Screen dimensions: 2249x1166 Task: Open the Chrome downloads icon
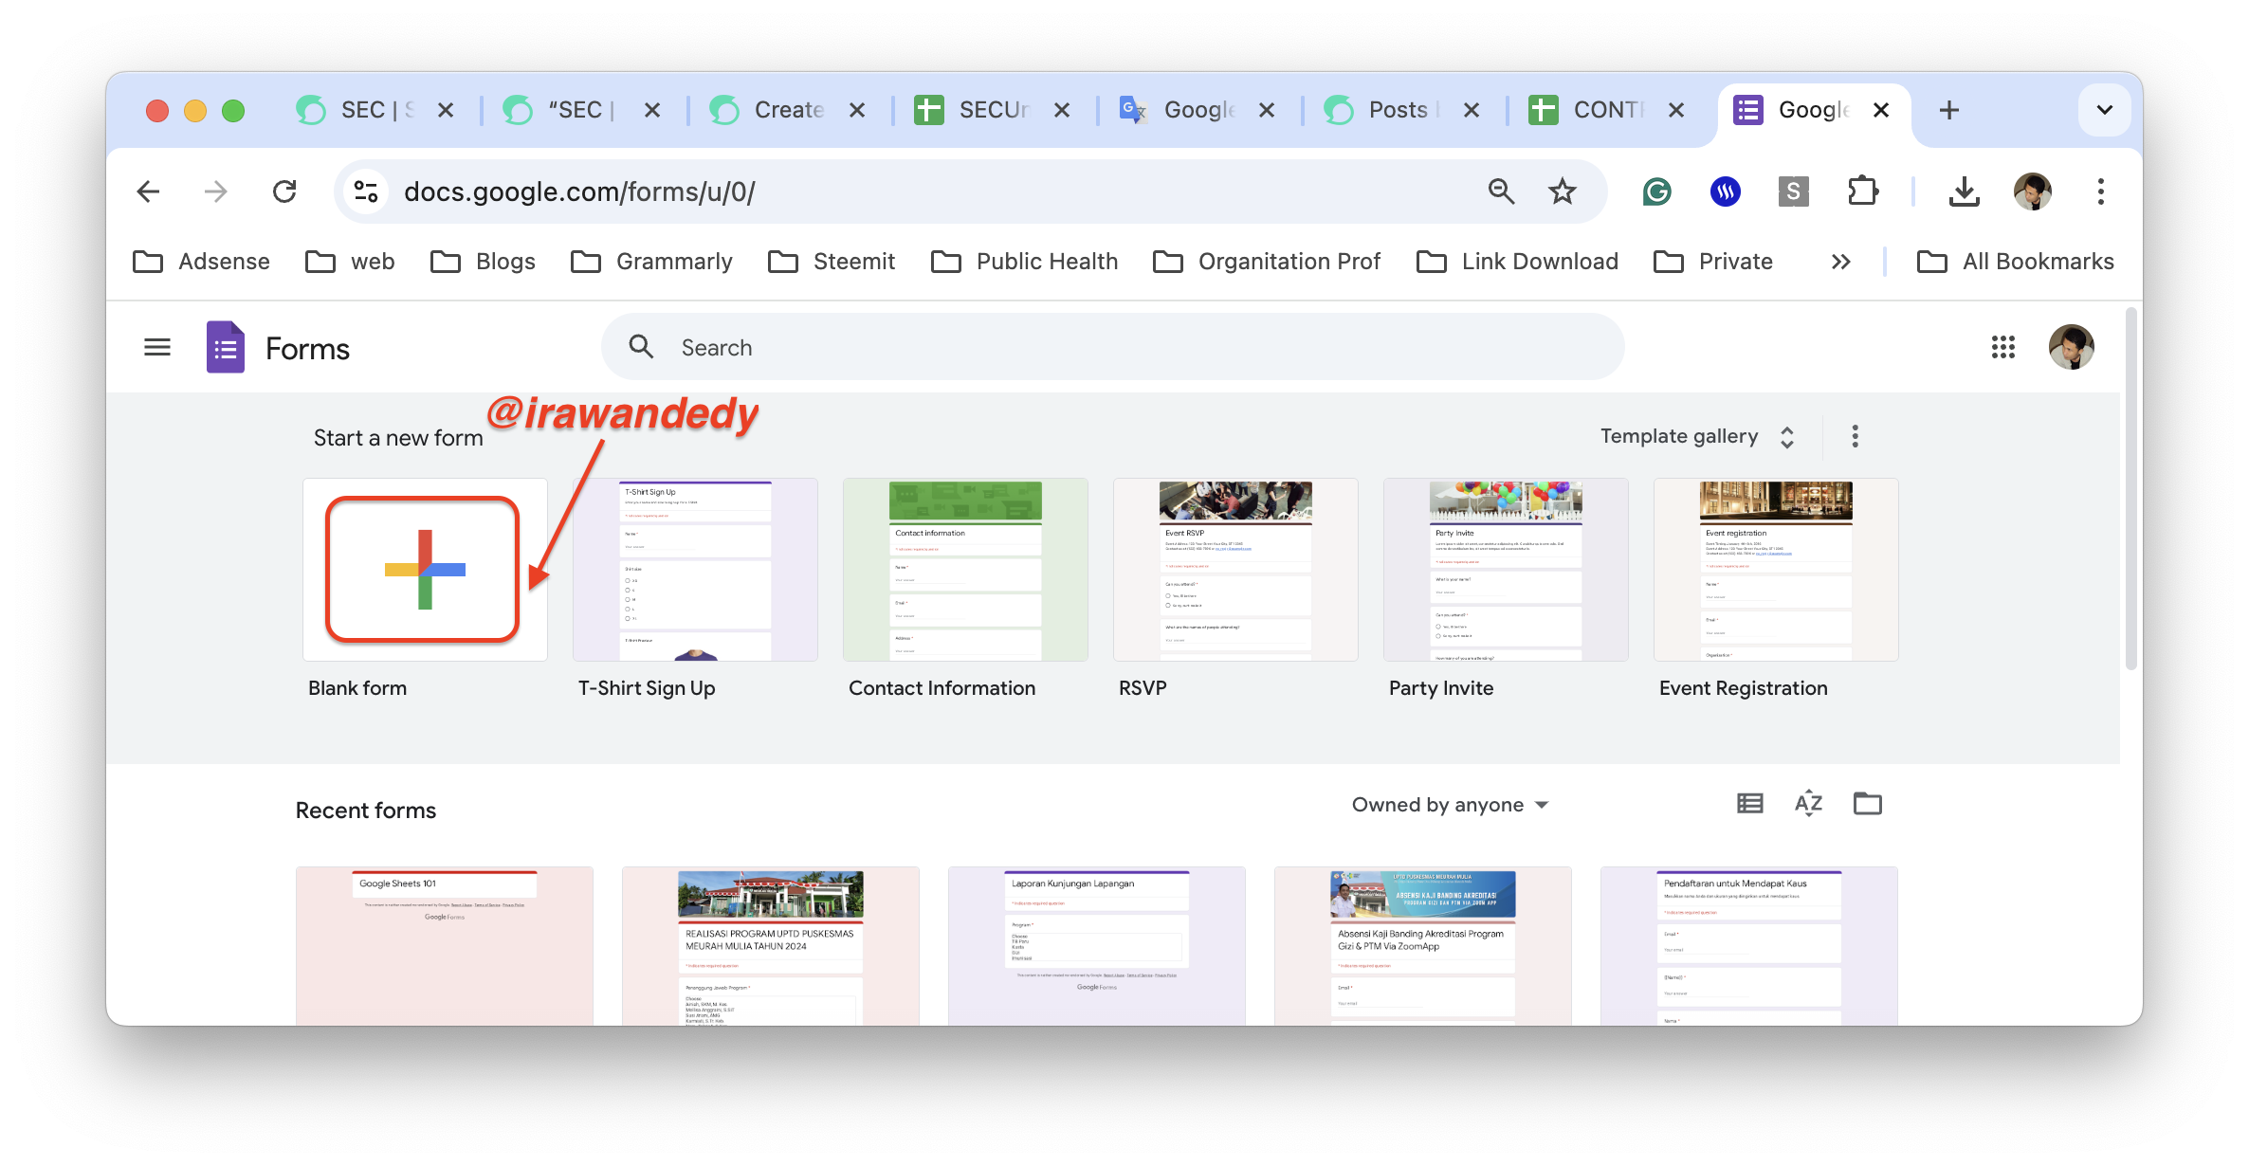(x=1964, y=191)
